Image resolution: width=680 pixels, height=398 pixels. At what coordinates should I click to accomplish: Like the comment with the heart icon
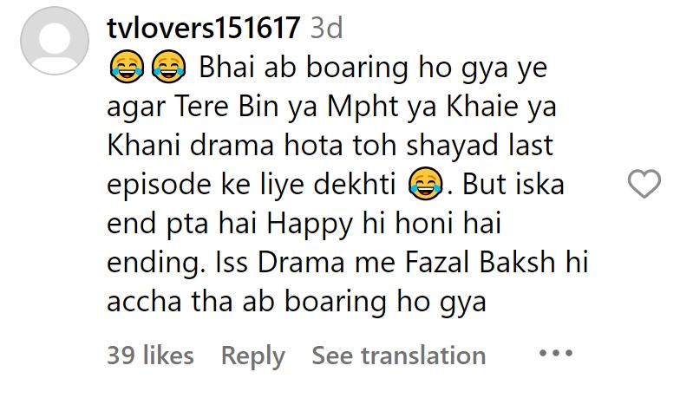(644, 184)
